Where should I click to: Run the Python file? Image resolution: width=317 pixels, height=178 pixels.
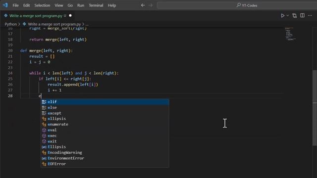[283, 15]
